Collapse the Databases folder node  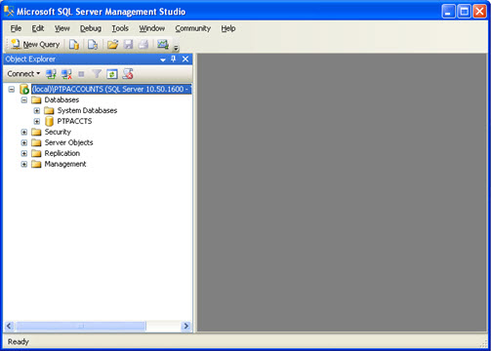pos(24,99)
